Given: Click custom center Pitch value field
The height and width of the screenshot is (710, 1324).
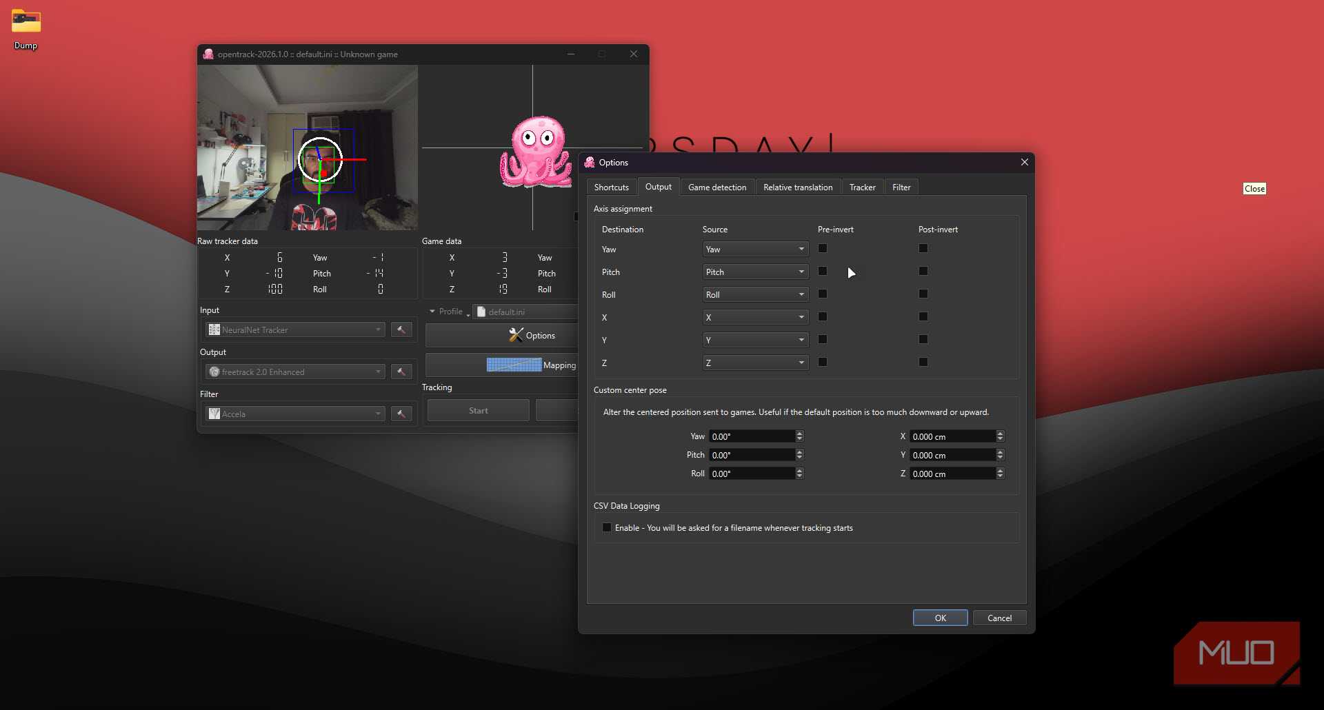Looking at the screenshot, I should pyautogui.click(x=752, y=455).
